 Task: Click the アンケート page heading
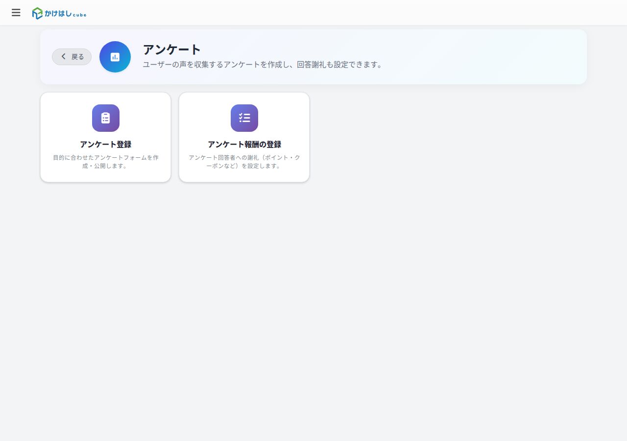[x=172, y=49]
